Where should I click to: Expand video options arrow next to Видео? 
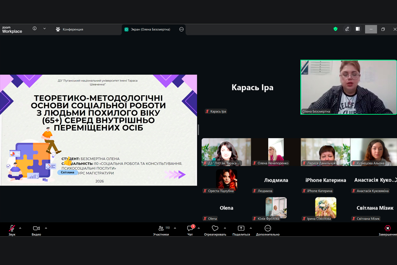46,228
